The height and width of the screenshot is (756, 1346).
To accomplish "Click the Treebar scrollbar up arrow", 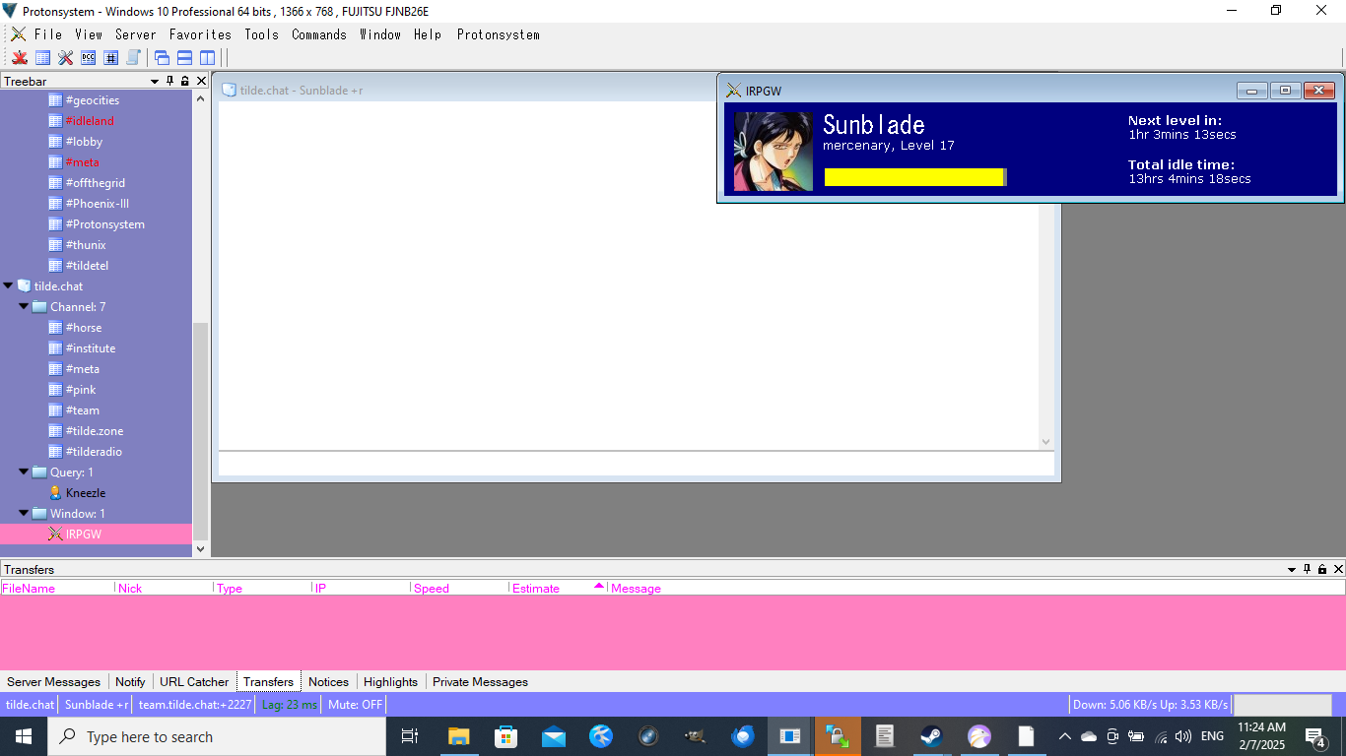I will [201, 98].
